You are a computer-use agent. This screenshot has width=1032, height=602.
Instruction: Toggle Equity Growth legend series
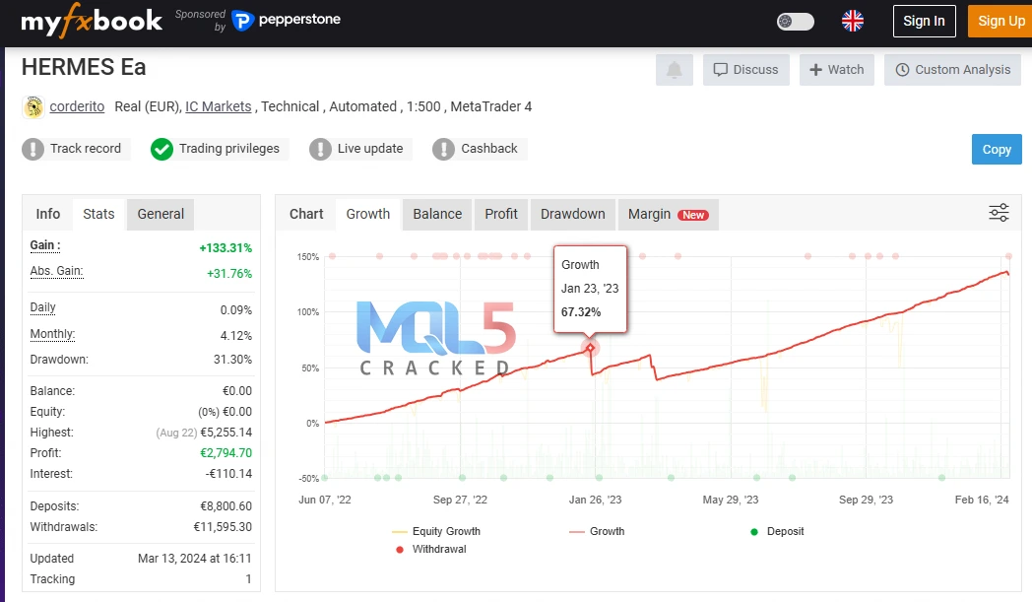436,531
